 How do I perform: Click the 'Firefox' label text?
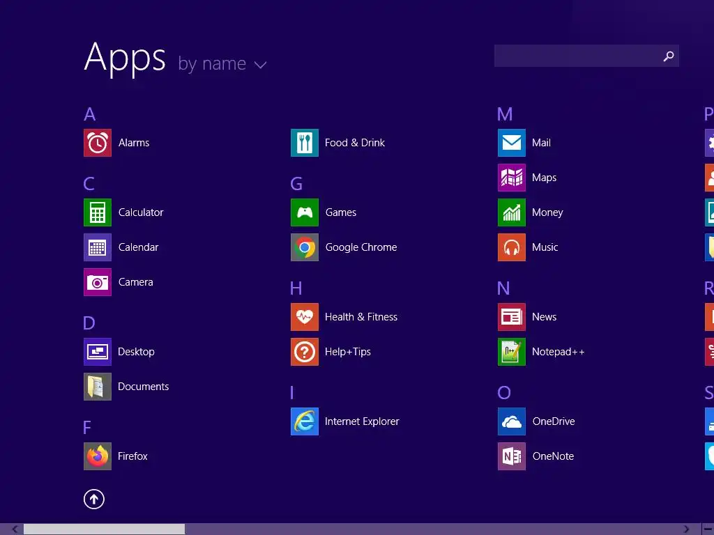coord(132,456)
